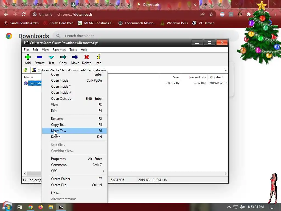The image size is (281, 211).
Task: Open the 7-Zip View menu in menu bar
Action: pyautogui.click(x=45, y=50)
